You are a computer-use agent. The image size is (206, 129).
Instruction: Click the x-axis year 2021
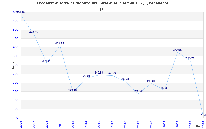click(x=164, y=124)
